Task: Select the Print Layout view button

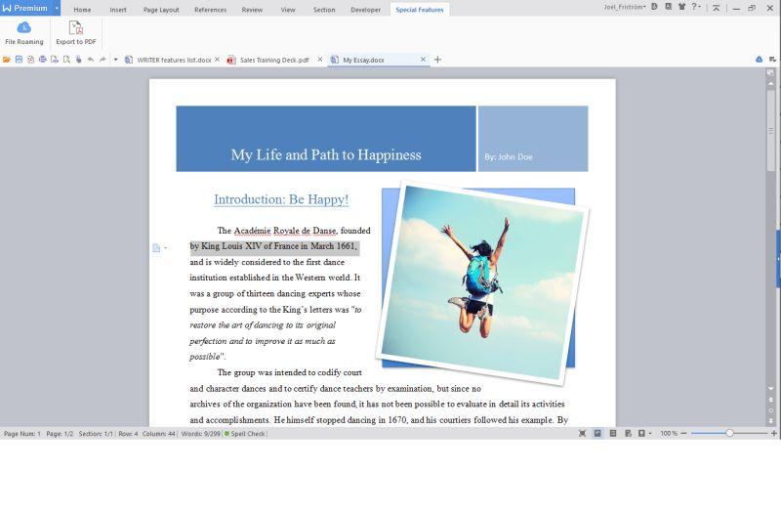Action: pos(597,434)
